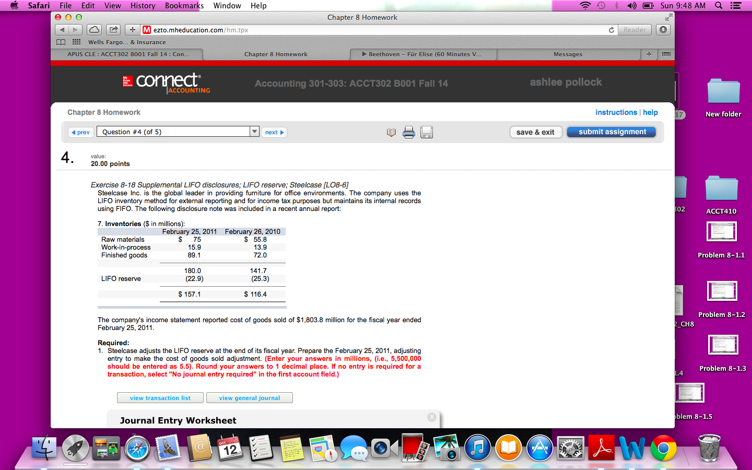752x470 pixels.
Task: Switch to the APUS CLE ACCT302 tab
Action: coord(128,54)
